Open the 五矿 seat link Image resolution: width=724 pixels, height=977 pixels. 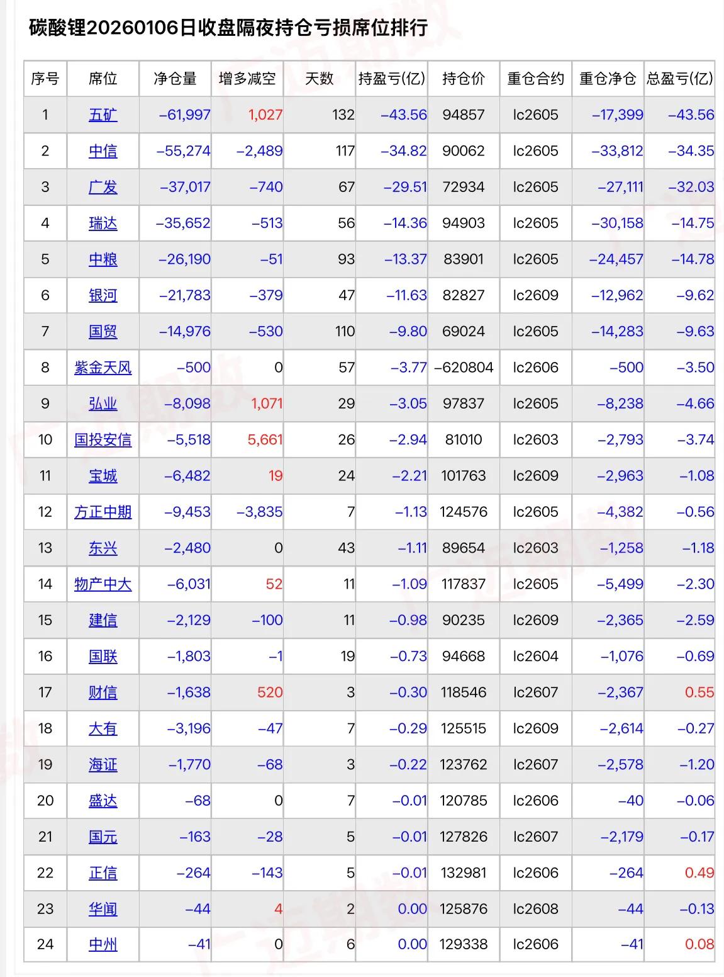coord(103,115)
